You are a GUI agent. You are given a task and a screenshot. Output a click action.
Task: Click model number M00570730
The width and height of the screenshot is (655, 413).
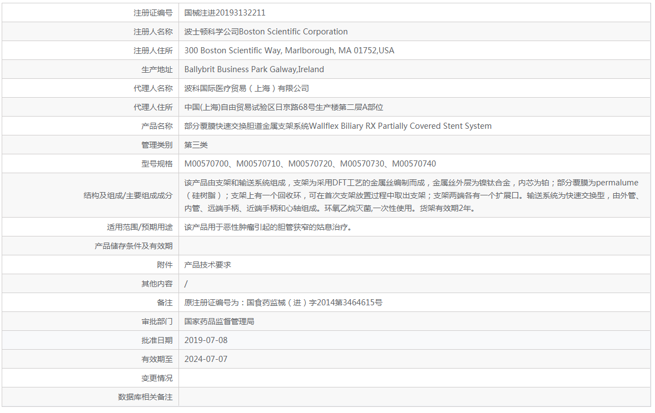pyautogui.click(x=362, y=164)
